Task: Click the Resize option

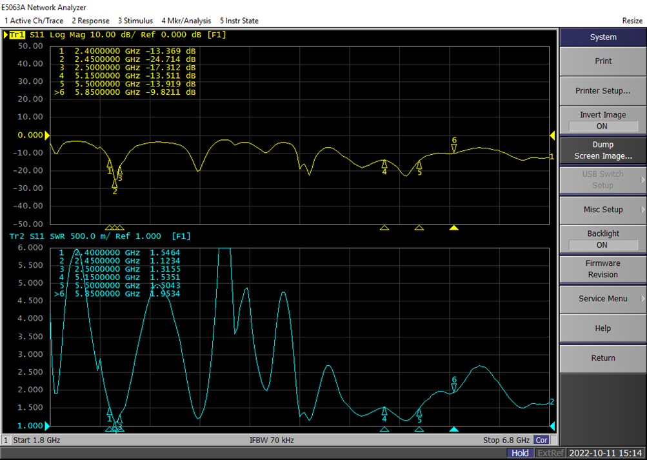Action: tap(632, 21)
